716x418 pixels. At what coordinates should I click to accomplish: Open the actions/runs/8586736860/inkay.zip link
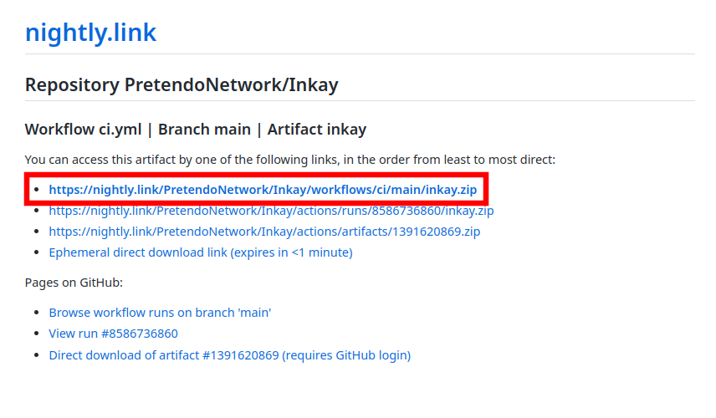click(271, 211)
